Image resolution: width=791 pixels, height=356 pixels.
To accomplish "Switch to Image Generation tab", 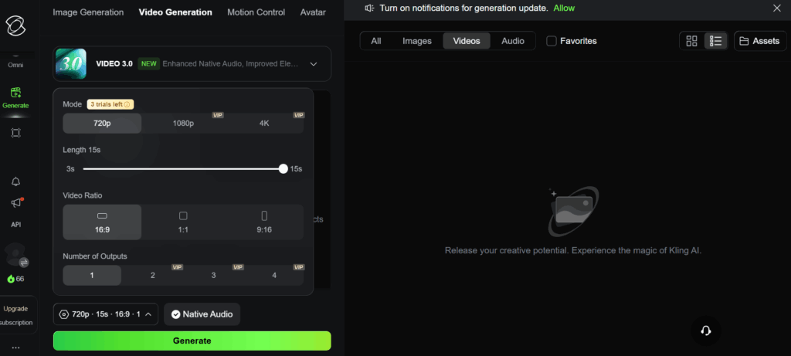I will (88, 12).
